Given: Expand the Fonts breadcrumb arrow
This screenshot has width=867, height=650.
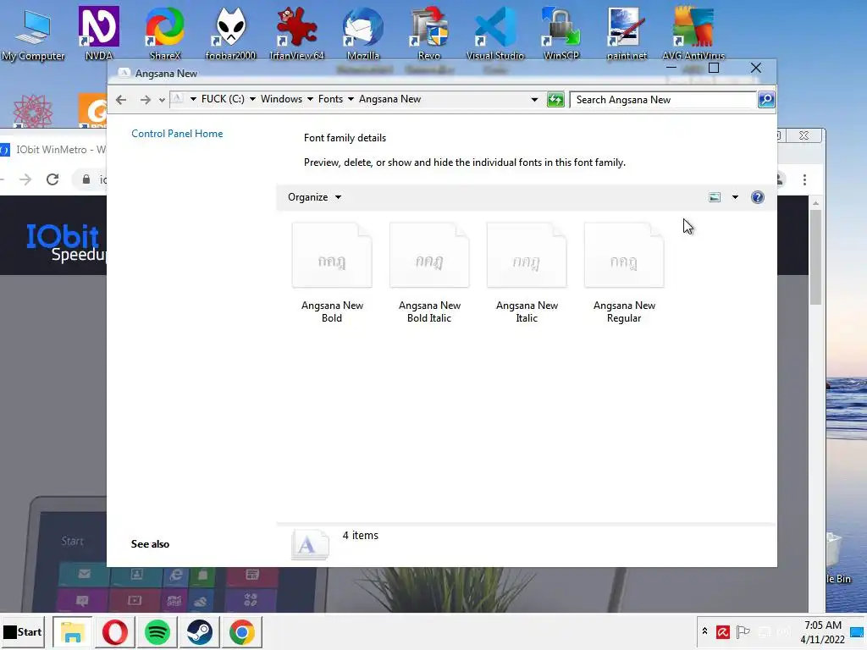Looking at the screenshot, I should (351, 99).
